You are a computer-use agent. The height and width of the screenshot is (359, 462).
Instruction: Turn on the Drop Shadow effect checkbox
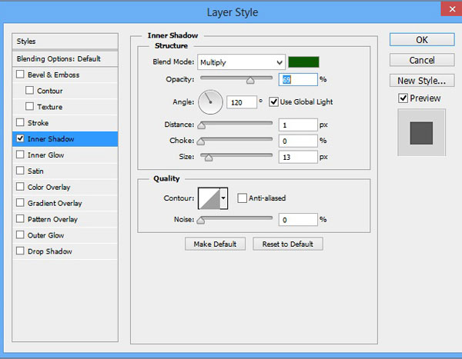20,251
